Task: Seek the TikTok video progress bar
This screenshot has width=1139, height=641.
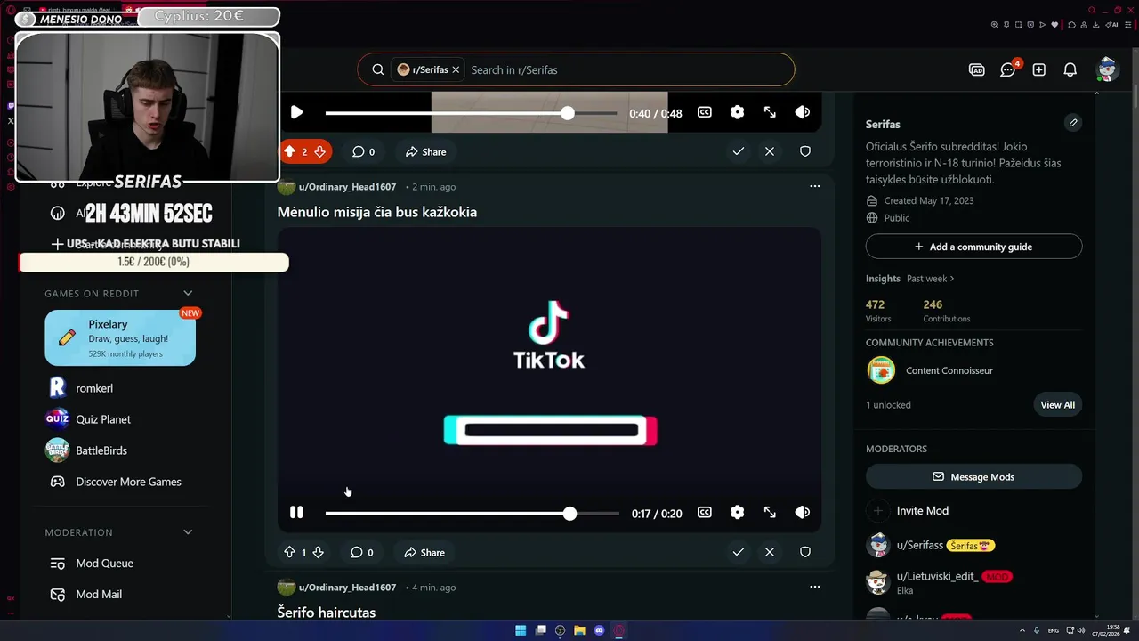Action: (x=472, y=514)
